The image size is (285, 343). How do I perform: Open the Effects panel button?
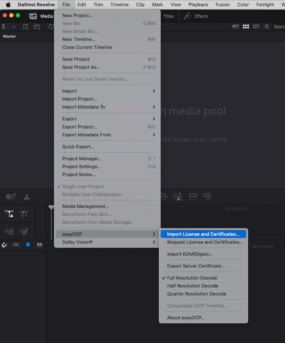coord(196,16)
